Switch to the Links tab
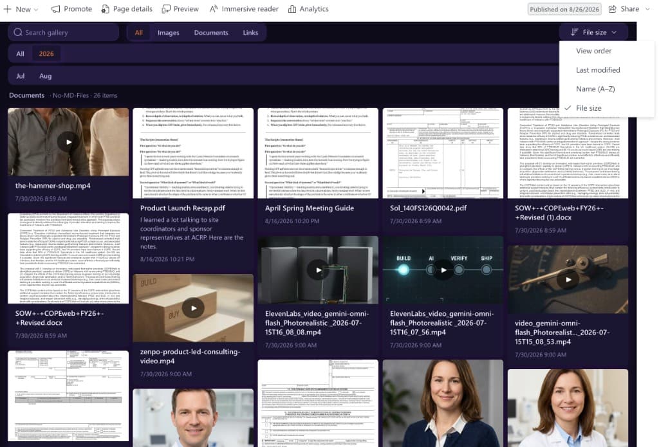 pyautogui.click(x=250, y=32)
